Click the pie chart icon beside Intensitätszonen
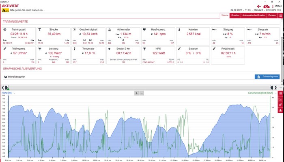 (5, 77)
